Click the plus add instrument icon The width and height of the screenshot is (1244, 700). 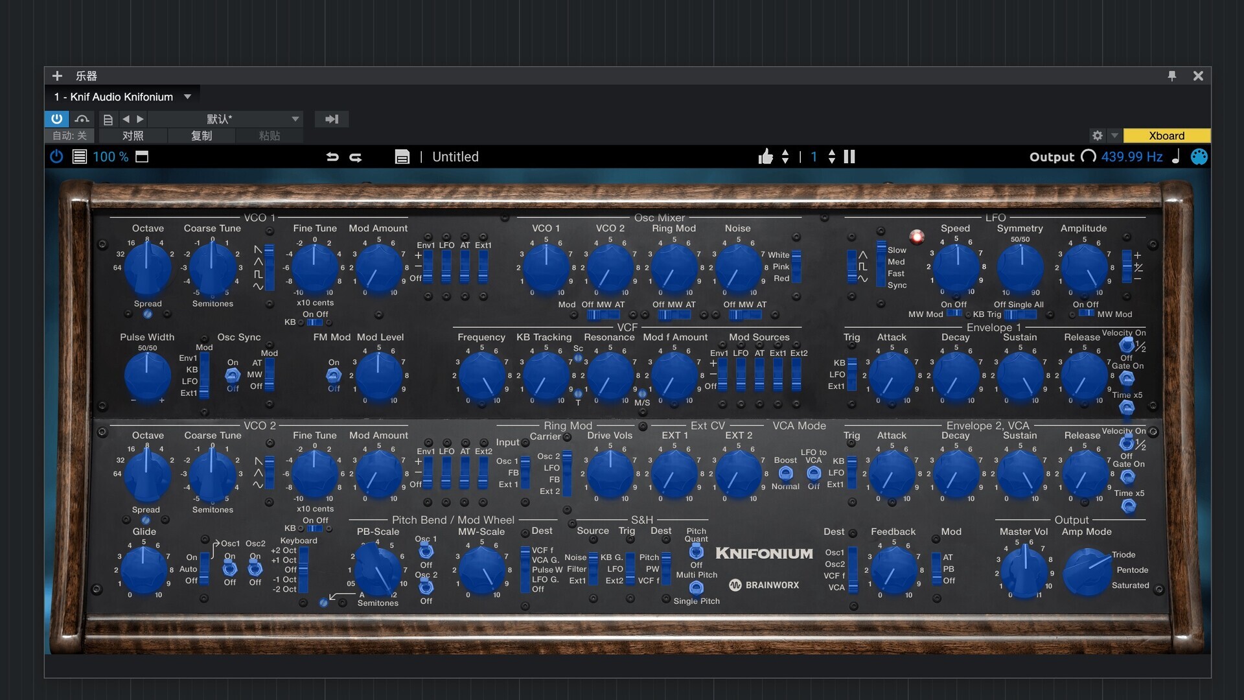pyautogui.click(x=57, y=76)
